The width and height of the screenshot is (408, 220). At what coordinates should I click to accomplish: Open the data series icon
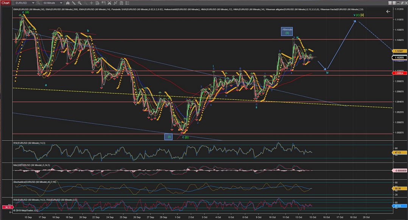pyautogui.click(x=109, y=3)
